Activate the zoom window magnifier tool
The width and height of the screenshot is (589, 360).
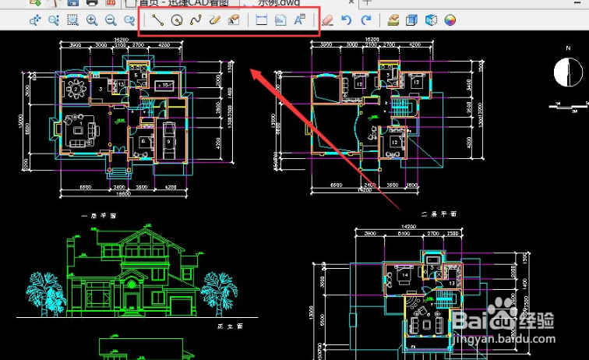tap(54, 20)
